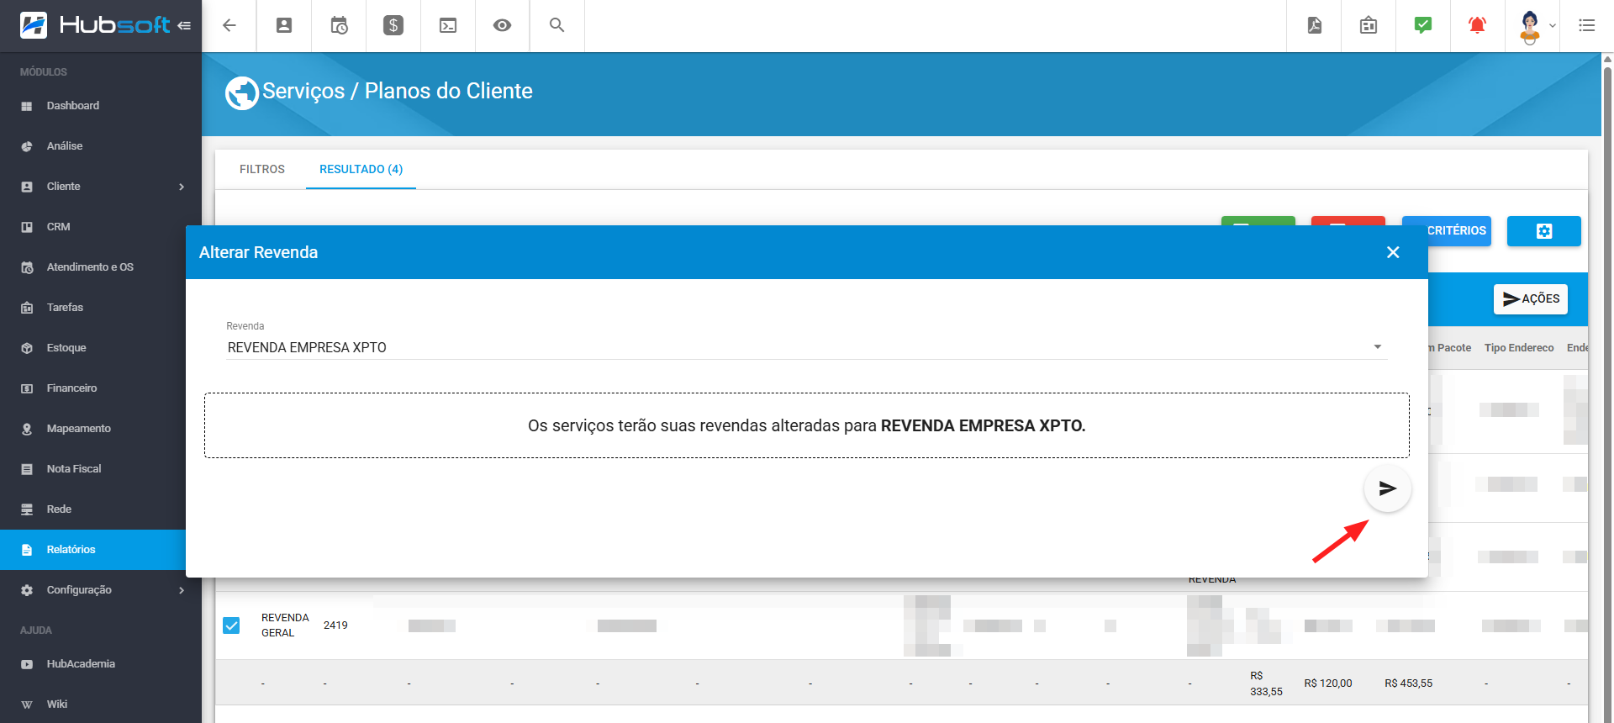Click the Hubsoft logo icon
Screen dimensions: 1614x723
tap(34, 25)
